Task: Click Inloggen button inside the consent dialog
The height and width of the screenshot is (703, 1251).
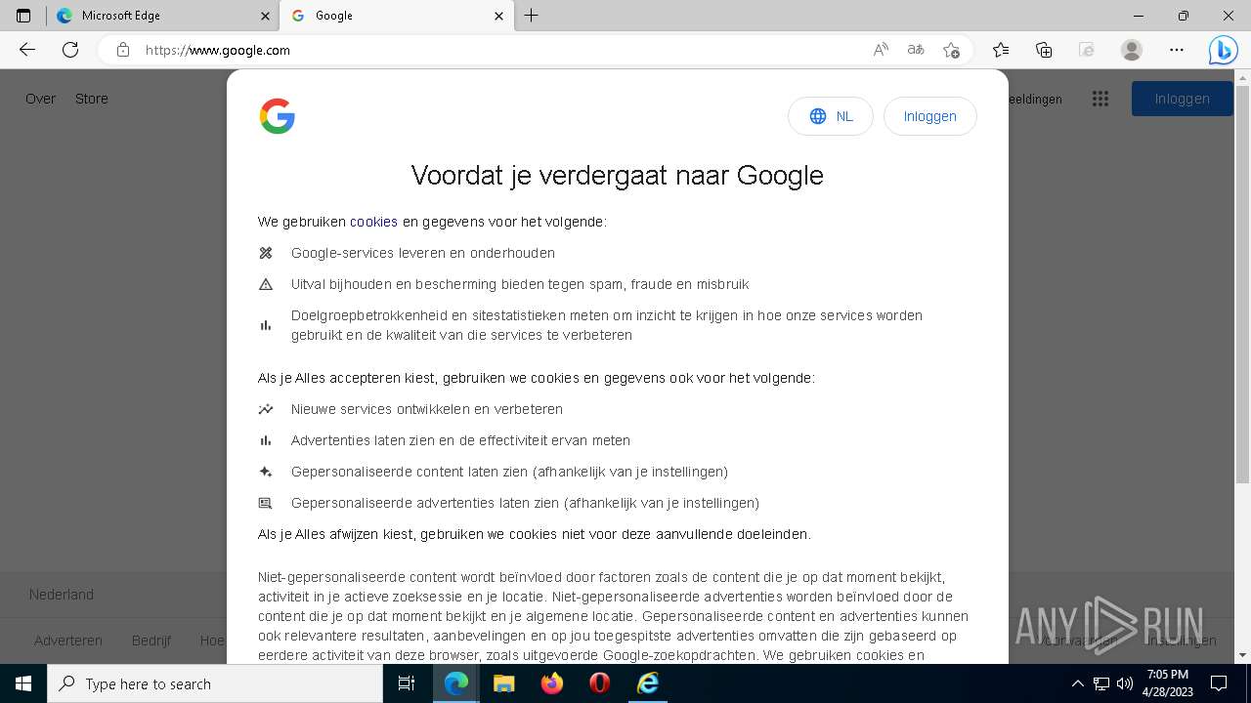Action: click(929, 116)
